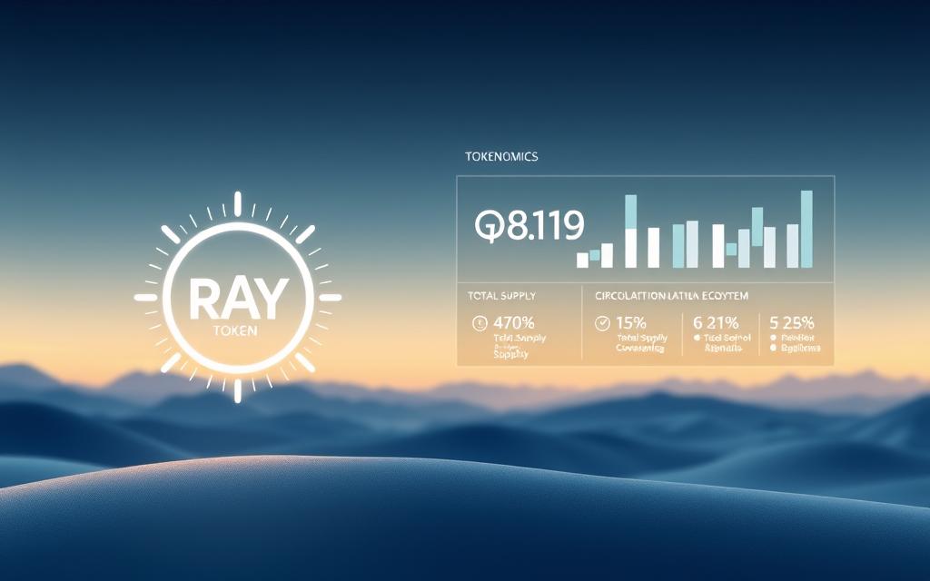Viewport: 930px width, 581px height.
Task: Click the small floating teal square in chart
Action: point(731,248)
